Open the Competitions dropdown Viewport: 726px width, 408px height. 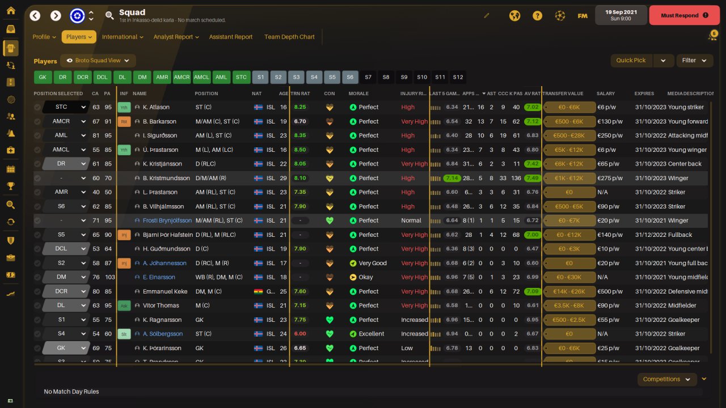[667, 379]
